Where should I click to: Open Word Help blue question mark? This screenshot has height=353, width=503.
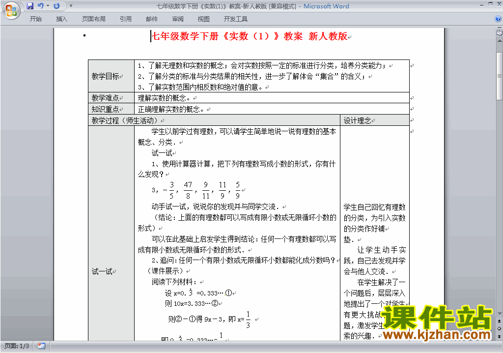coord(498,19)
